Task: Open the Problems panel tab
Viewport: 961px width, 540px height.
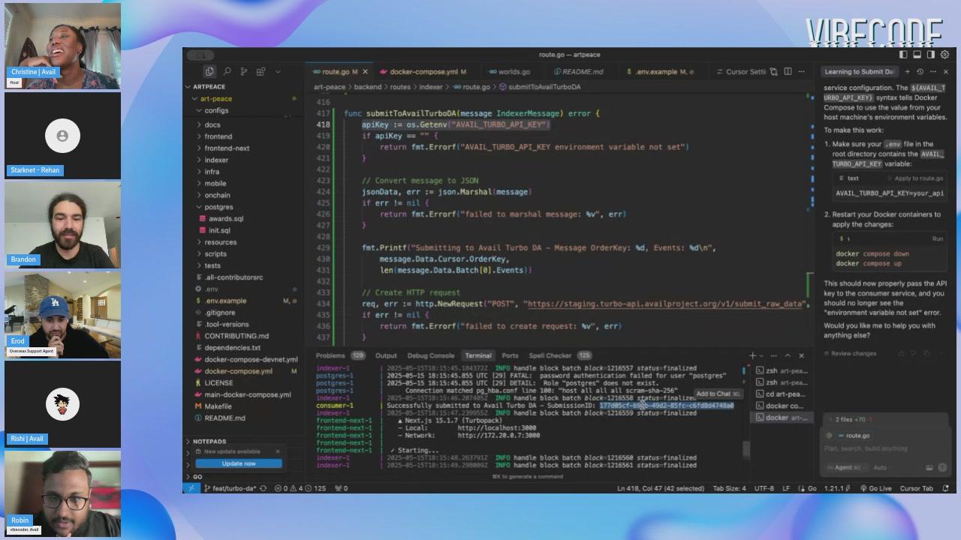Action: point(330,355)
